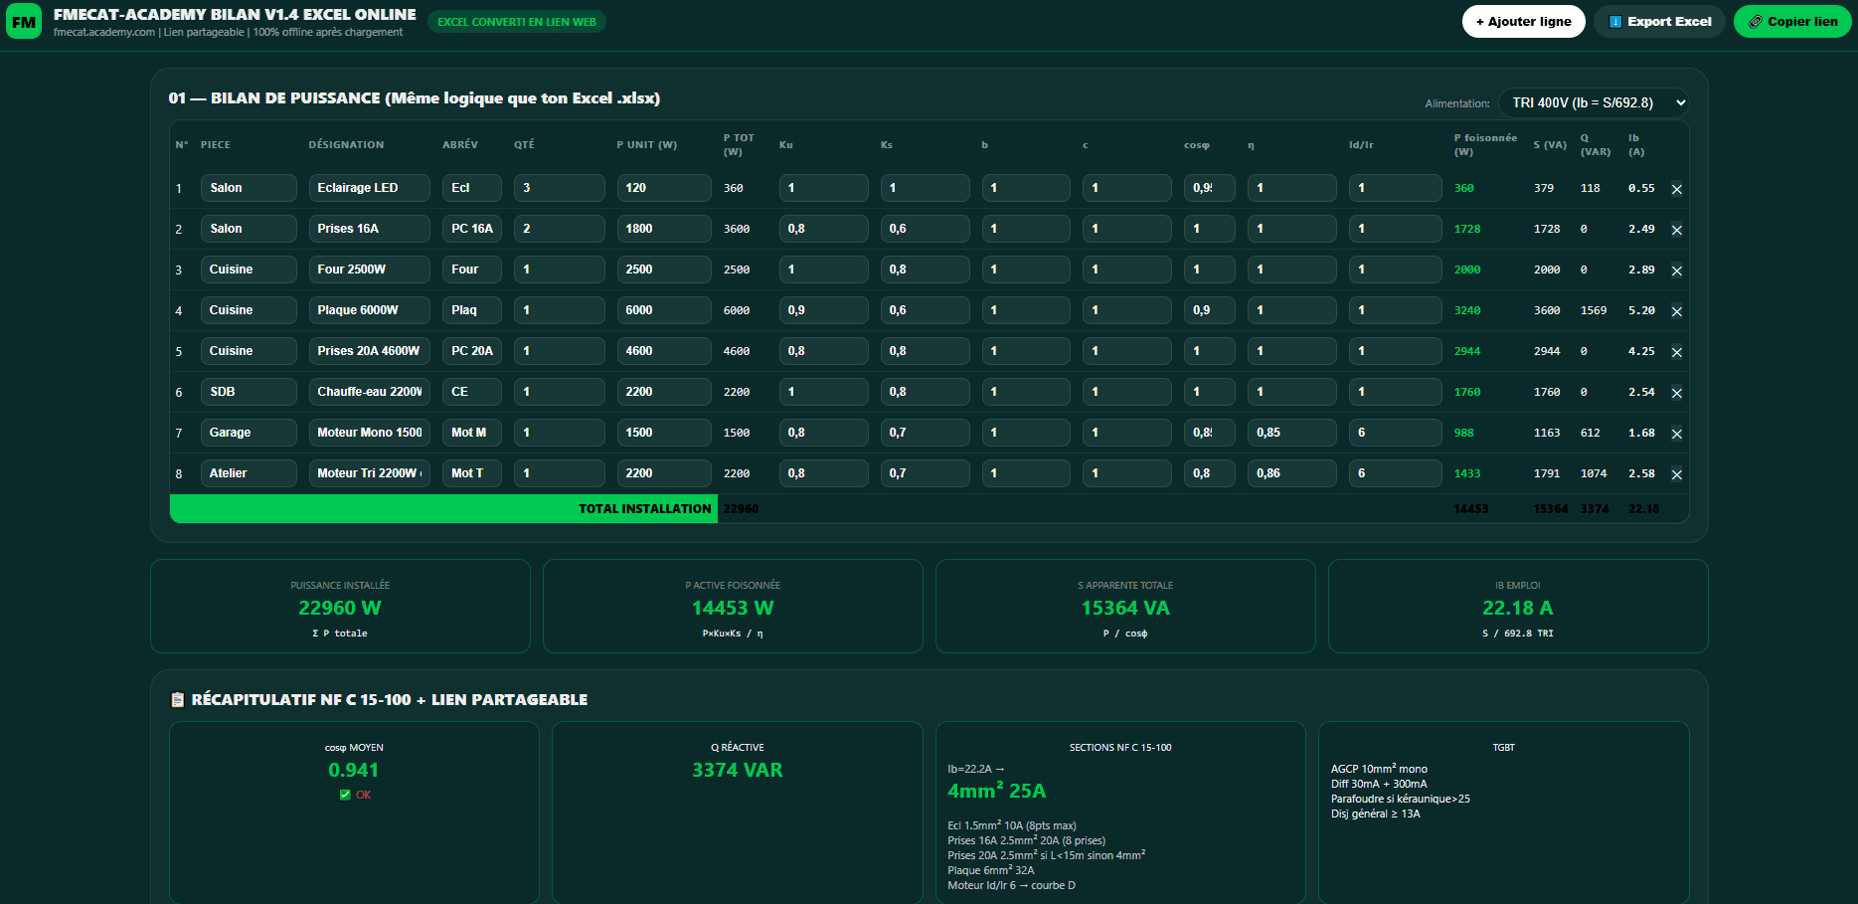Click the Excel converti en lien web badge
This screenshot has width=1858, height=904.
[517, 22]
